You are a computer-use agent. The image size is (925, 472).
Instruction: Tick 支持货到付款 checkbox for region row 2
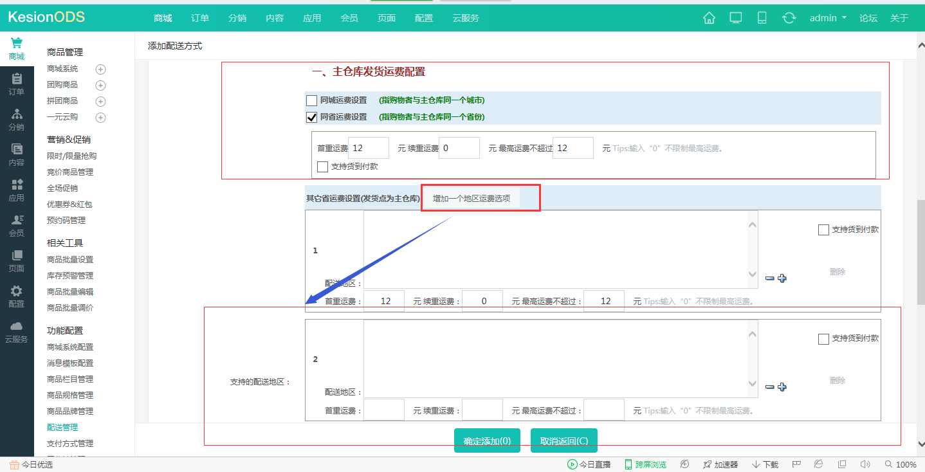tap(823, 339)
